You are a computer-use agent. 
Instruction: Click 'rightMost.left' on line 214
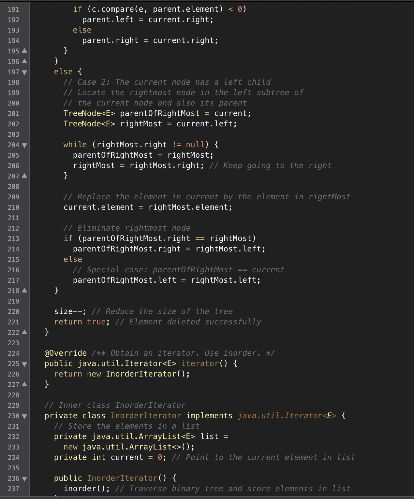(x=228, y=249)
